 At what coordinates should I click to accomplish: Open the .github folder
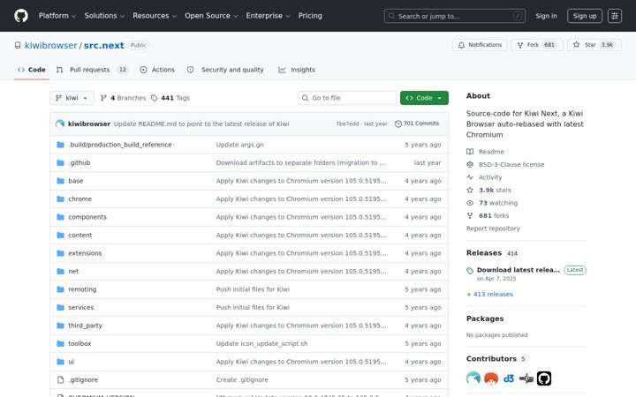[79, 163]
